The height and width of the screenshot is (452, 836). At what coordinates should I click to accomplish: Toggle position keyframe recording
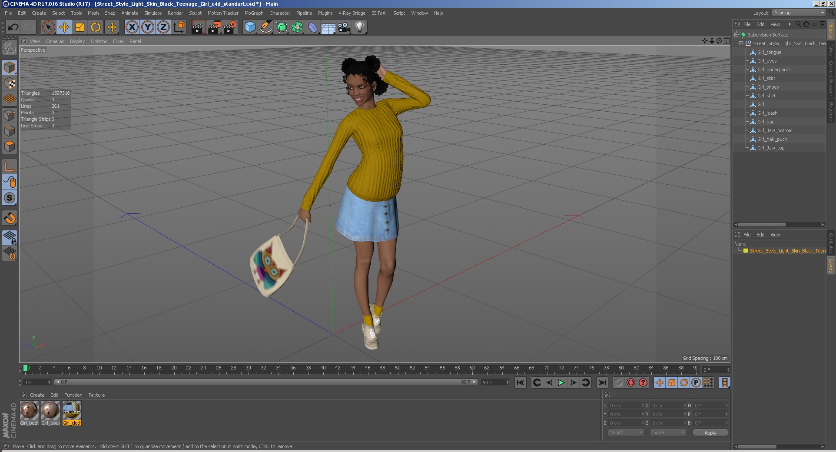coord(660,382)
